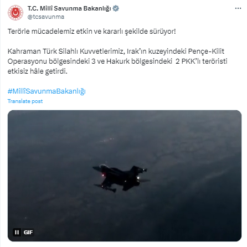Open the #MillîSavunmaBakanlığı hashtag

(47, 91)
